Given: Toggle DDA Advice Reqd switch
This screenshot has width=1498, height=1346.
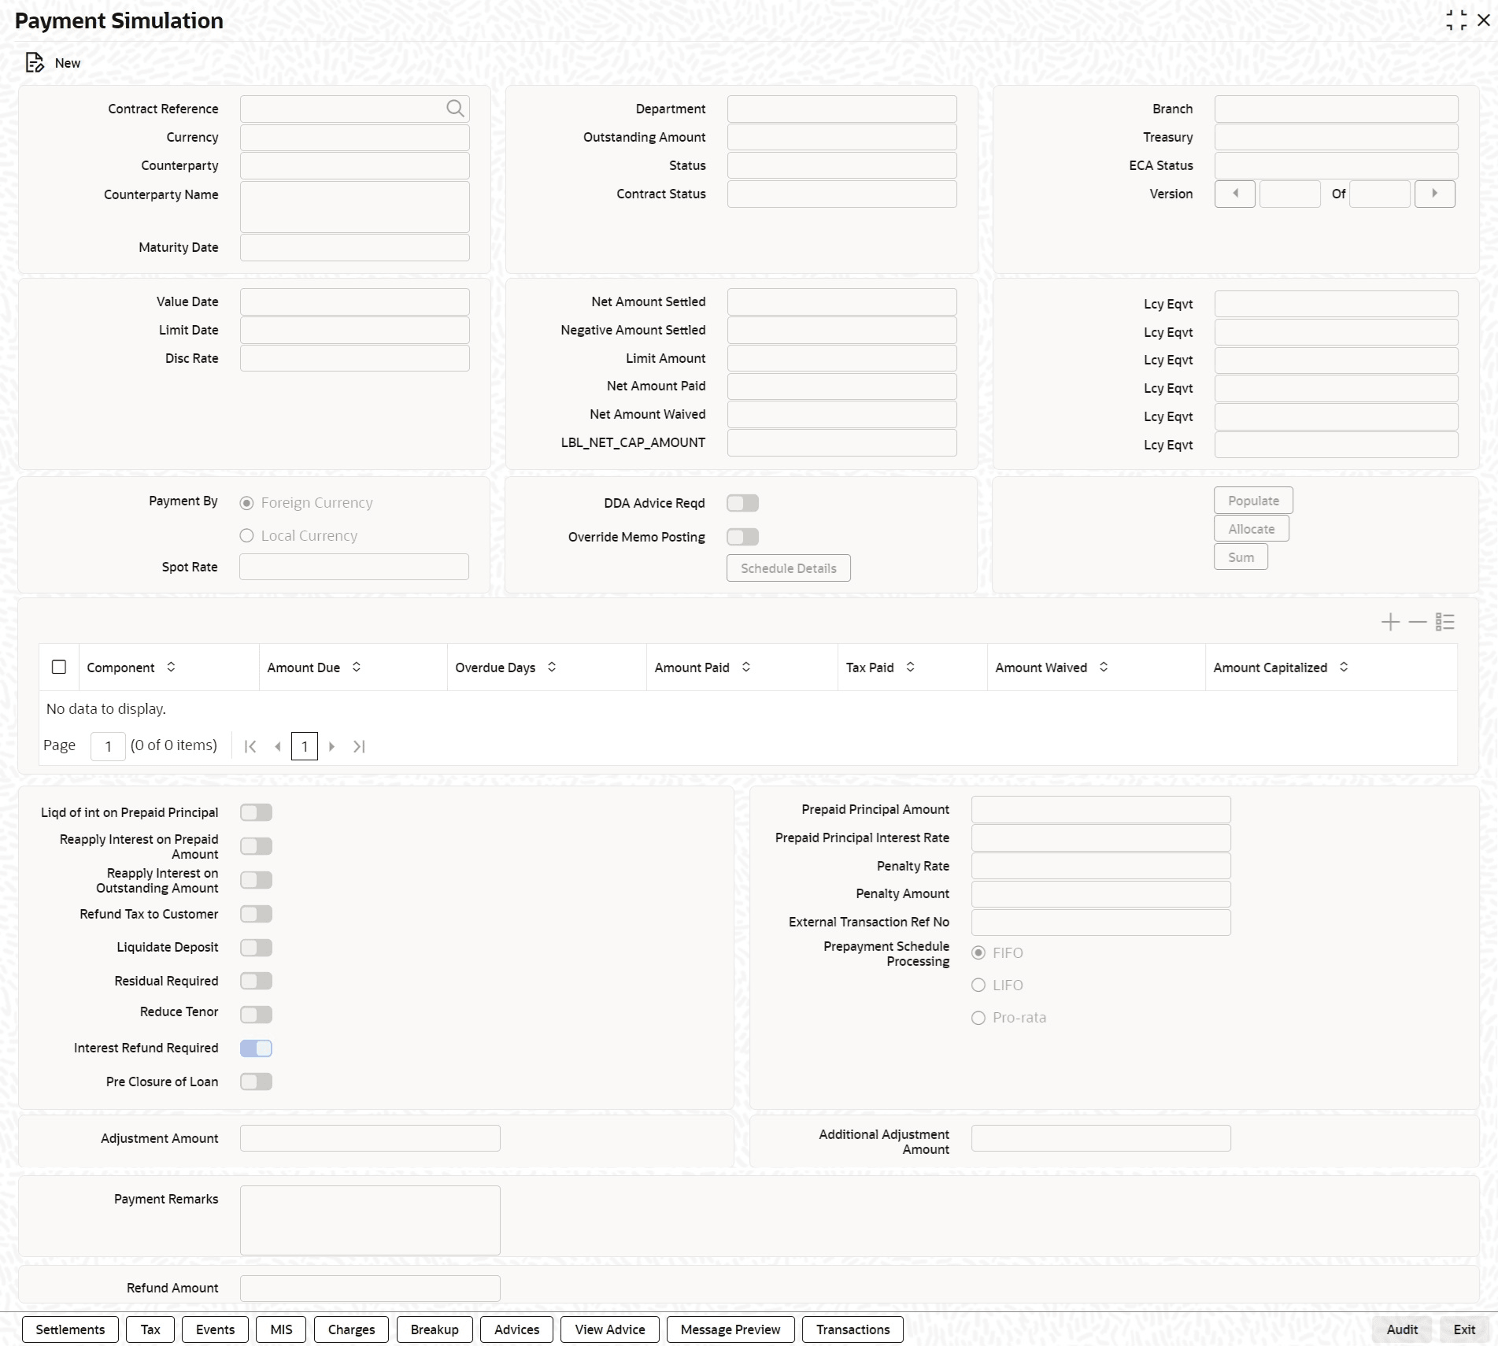Looking at the screenshot, I should [x=742, y=503].
